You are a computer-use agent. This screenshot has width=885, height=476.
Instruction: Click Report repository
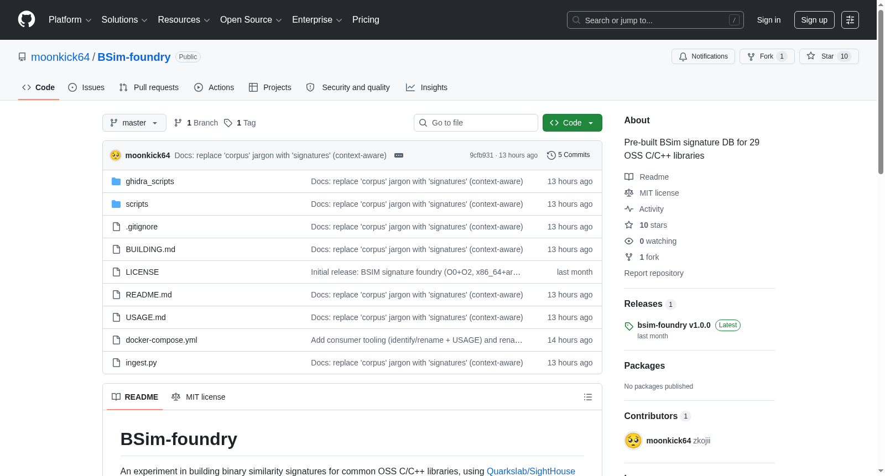[654, 273]
